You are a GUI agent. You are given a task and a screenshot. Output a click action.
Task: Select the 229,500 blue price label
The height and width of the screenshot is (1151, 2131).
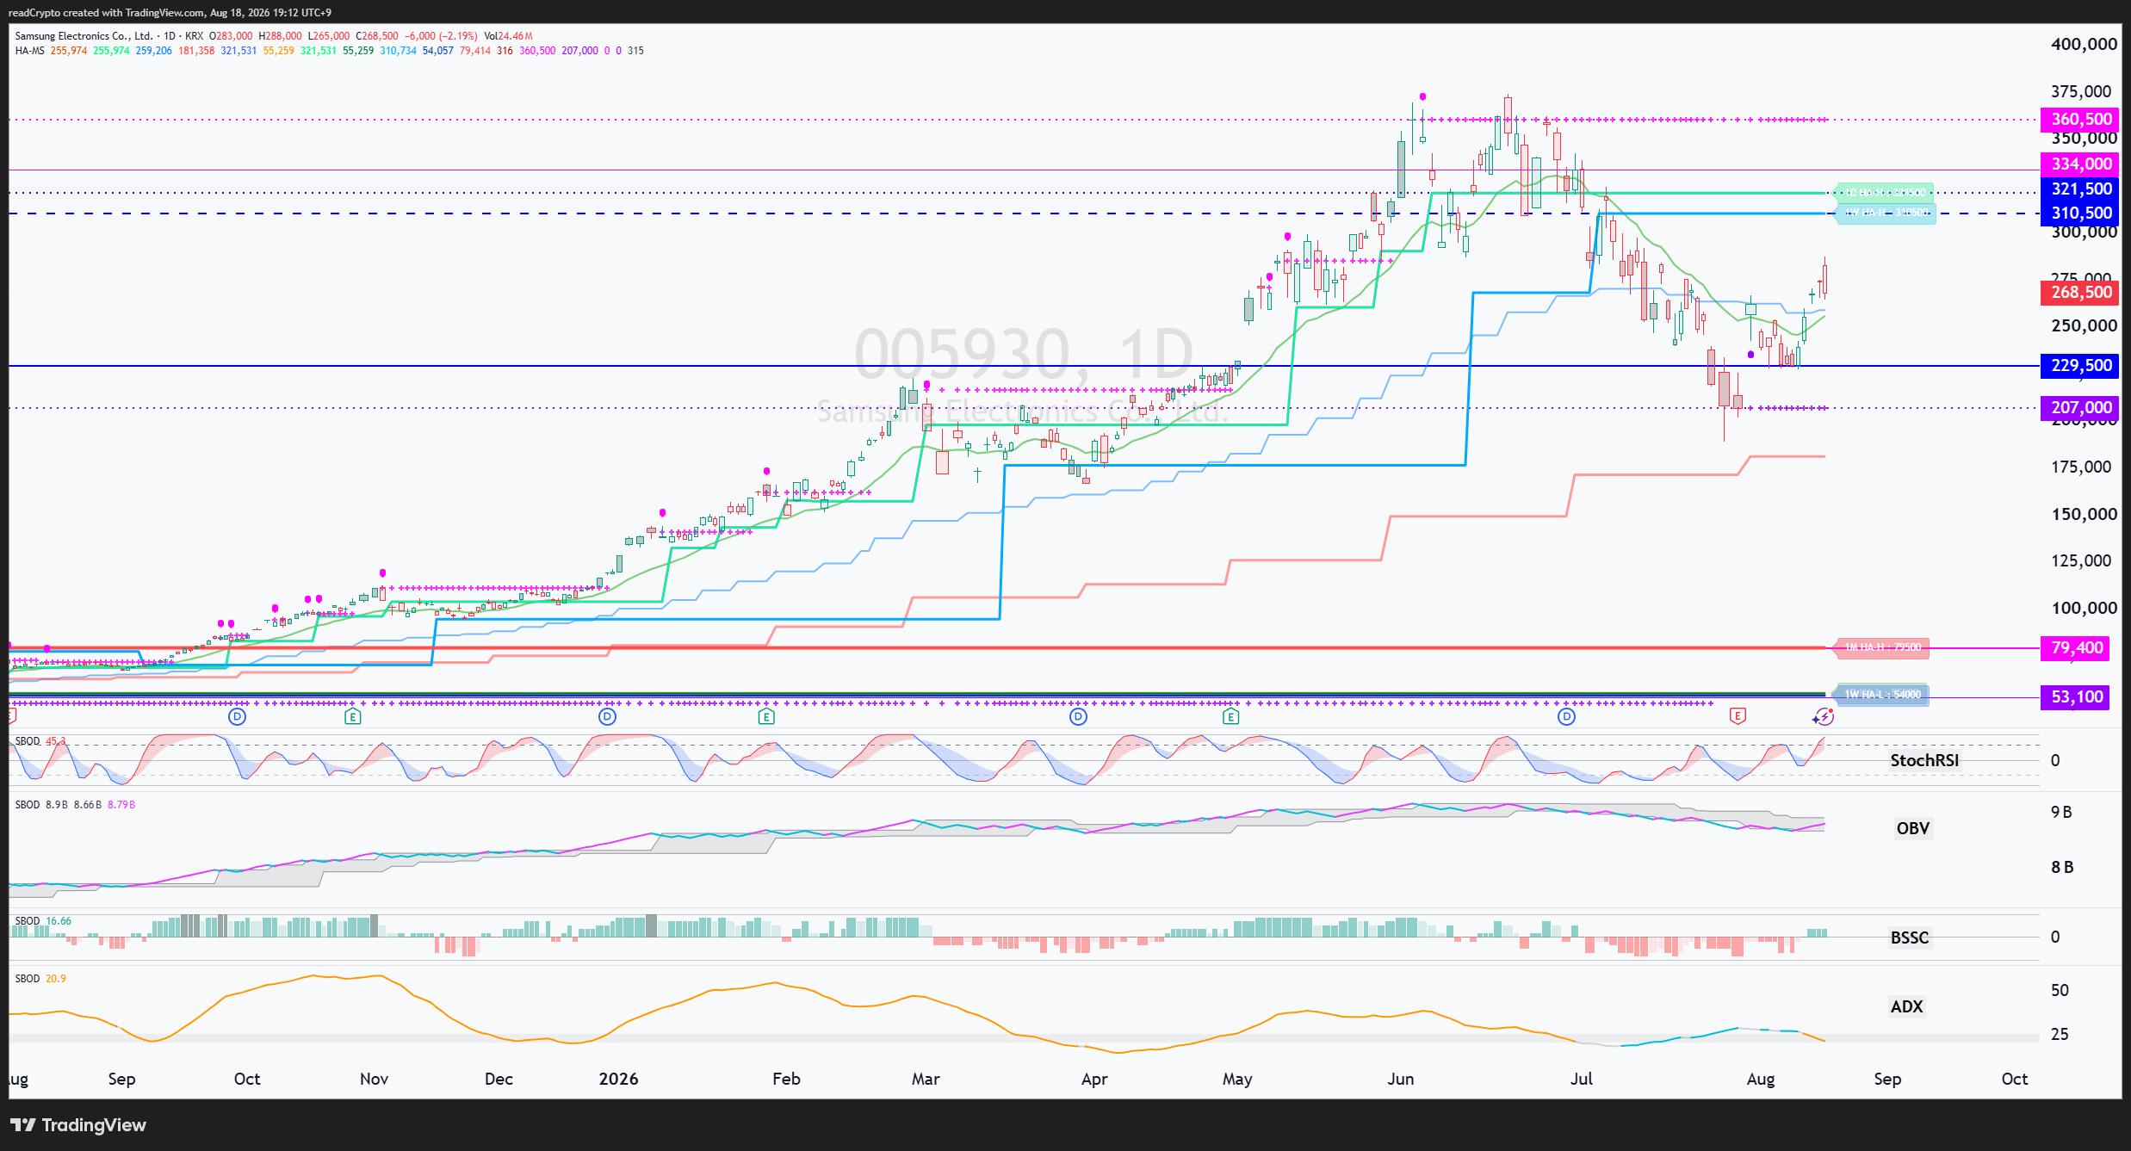2081,366
